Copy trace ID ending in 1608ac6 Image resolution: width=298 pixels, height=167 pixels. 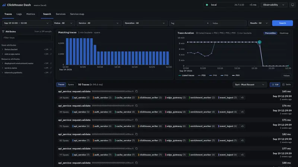pos(136,134)
